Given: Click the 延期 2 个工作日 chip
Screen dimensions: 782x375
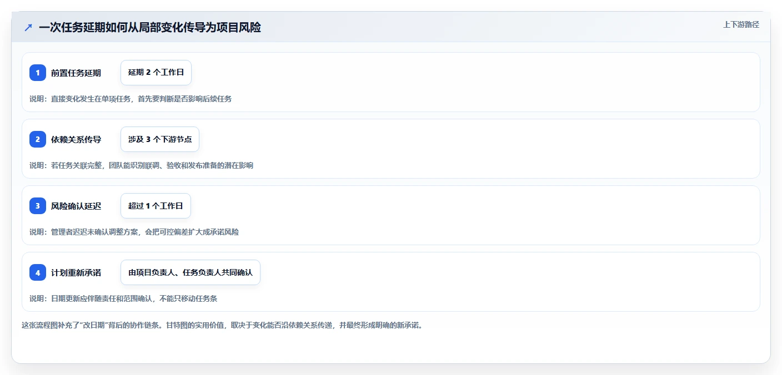Looking at the screenshot, I should pos(156,73).
